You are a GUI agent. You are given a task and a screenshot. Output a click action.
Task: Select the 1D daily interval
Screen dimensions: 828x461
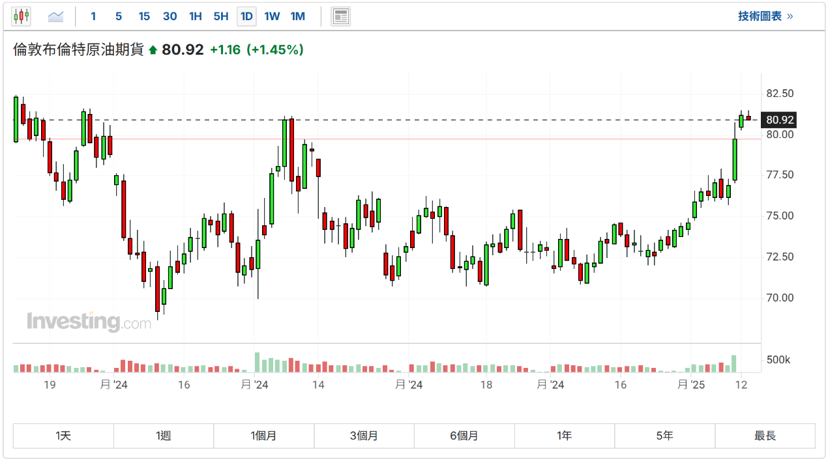click(246, 16)
